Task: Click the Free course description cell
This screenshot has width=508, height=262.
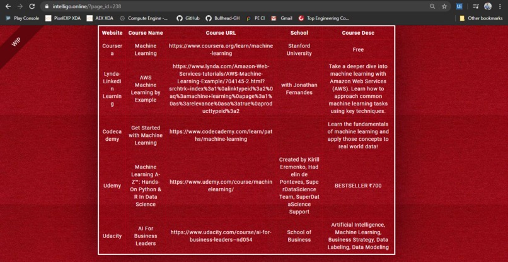Action: pyautogui.click(x=358, y=50)
